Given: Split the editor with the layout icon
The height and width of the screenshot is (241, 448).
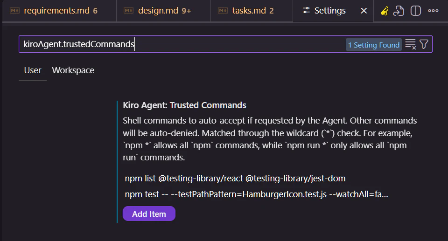Looking at the screenshot, I should 416,11.
